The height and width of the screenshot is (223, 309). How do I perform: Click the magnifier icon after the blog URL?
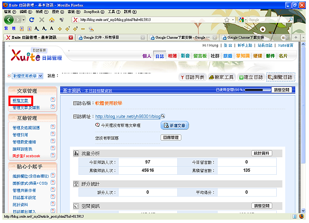point(163,116)
